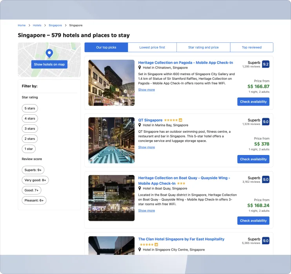Expand Show more for Heritage Collection on Boat Quay
Image resolution: width=291 pixels, height=274 pixels.
(x=146, y=211)
